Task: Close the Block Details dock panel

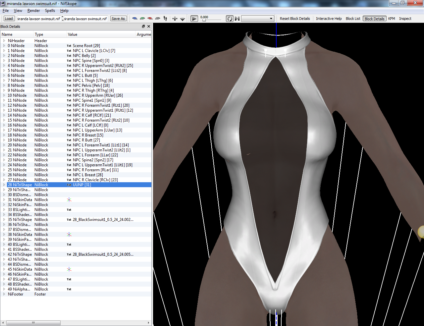Action: pyautogui.click(x=149, y=27)
